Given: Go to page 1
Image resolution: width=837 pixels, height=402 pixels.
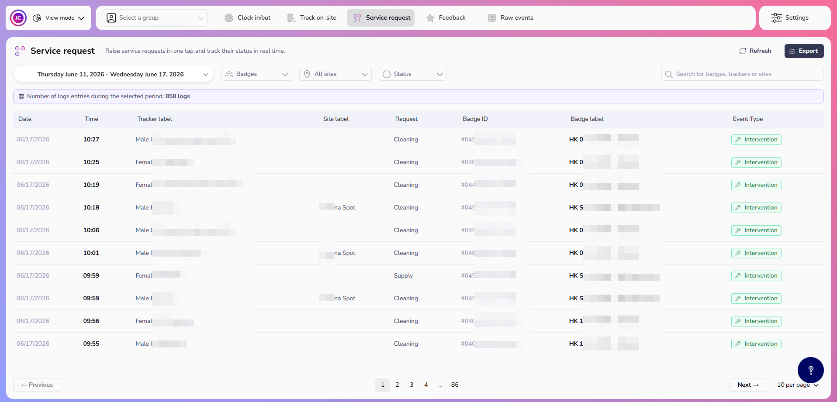Looking at the screenshot, I should point(383,385).
